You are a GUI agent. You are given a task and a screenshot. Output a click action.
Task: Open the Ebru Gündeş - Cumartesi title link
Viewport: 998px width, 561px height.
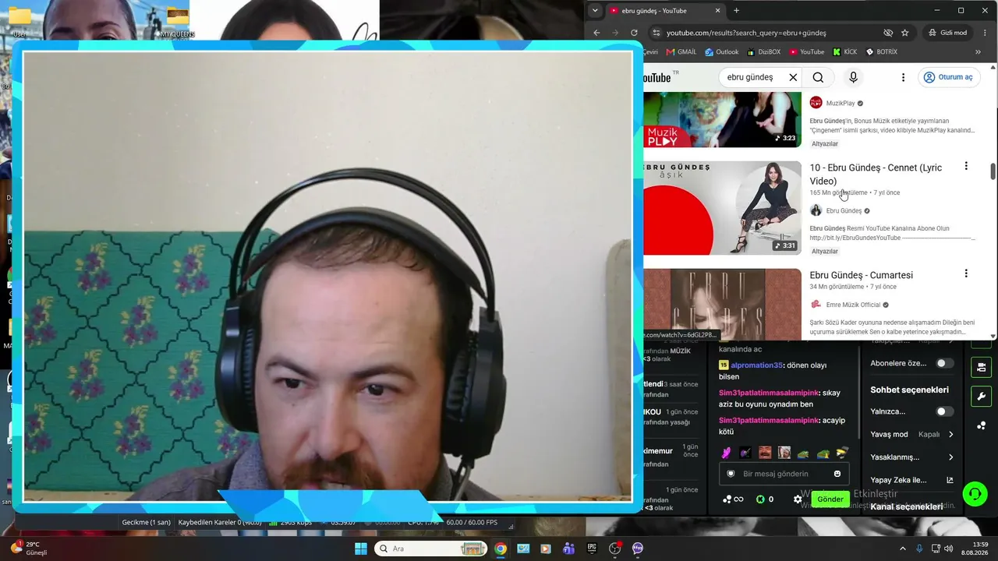861,275
